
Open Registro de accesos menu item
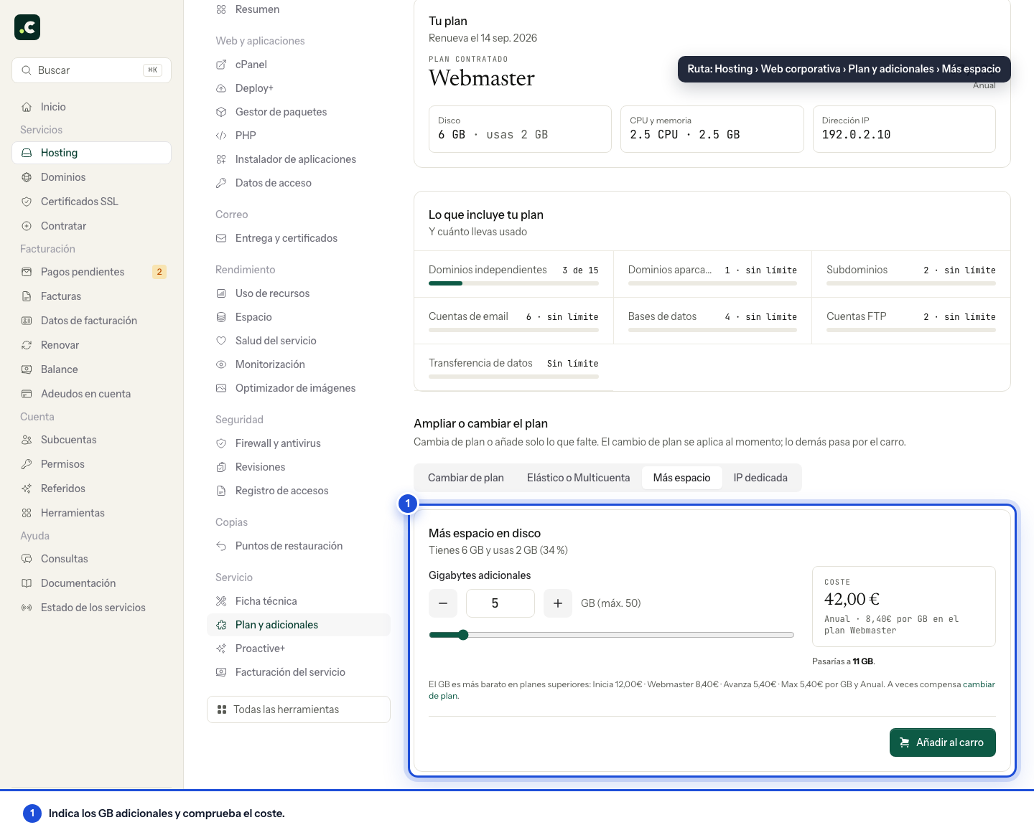[299, 491]
